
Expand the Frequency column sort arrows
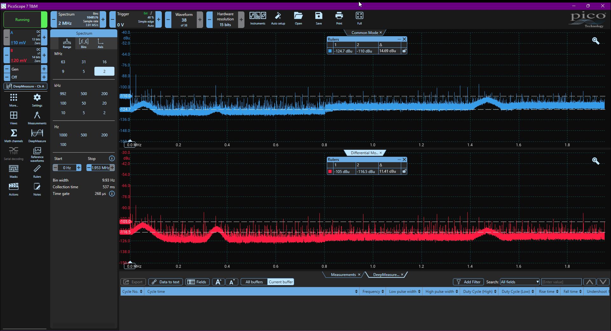pos(383,292)
